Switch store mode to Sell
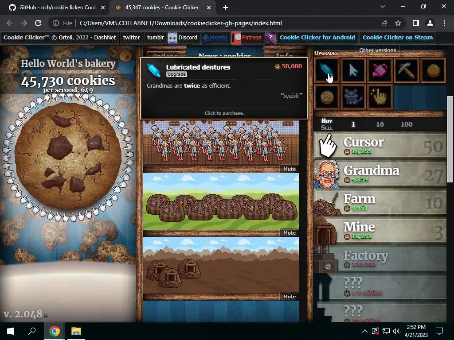 click(327, 127)
